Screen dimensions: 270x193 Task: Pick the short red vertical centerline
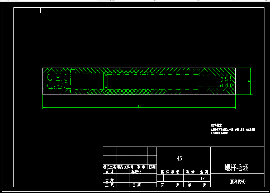pos(224,80)
